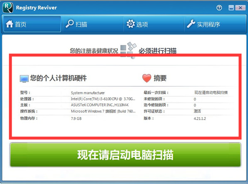Click the gear icon on 选项 tab
The image size is (248, 184).
coord(130,24)
